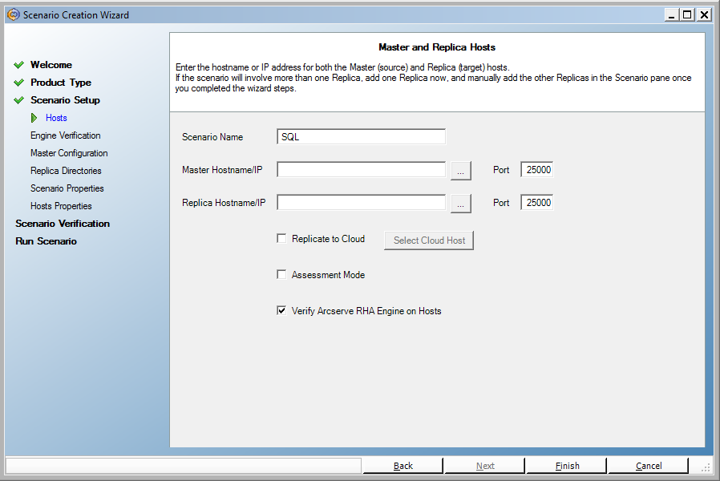Browse for Master host with ellipsis button
This screenshot has height=481, width=720.
click(460, 171)
